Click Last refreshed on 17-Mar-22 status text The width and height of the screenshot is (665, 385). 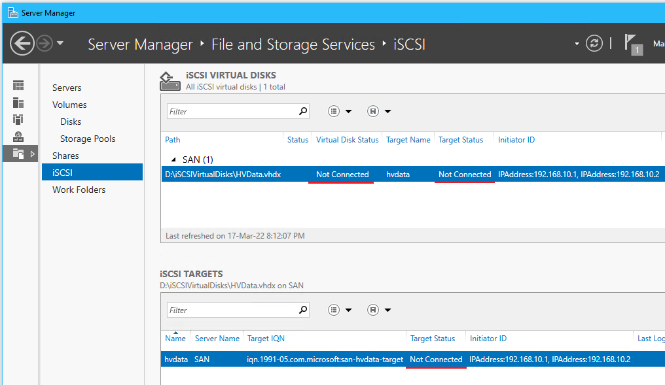(235, 236)
